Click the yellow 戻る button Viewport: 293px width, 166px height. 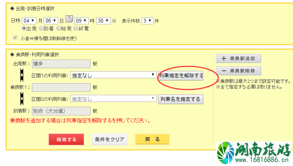(x=152, y=139)
